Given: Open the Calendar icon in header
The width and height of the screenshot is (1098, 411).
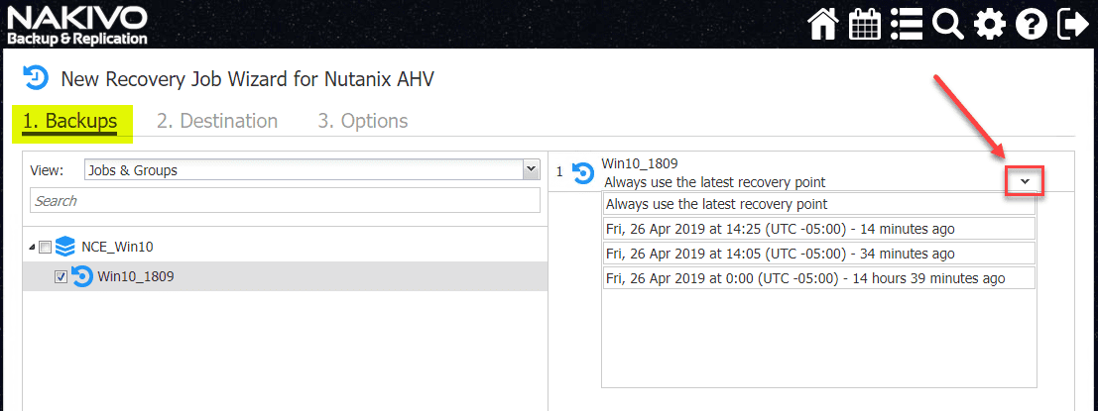Looking at the screenshot, I should tap(865, 24).
